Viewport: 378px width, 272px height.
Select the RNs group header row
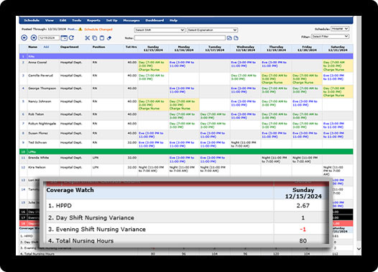[x=186, y=56]
